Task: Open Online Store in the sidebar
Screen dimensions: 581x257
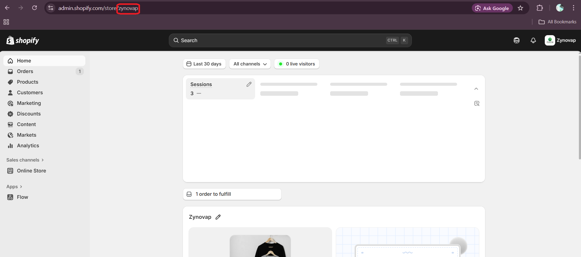Action: point(44,171)
